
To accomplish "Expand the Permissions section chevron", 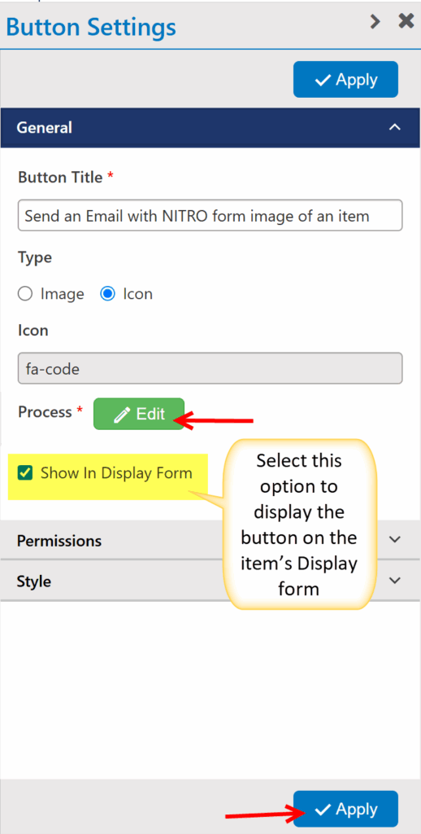I will point(394,539).
